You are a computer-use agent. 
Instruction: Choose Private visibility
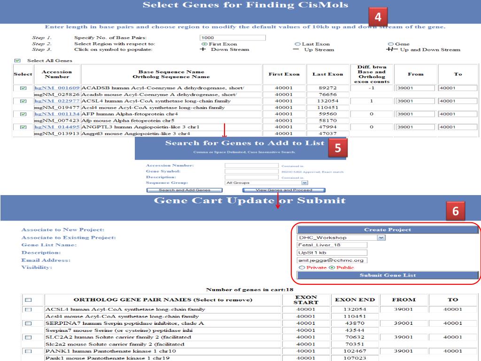click(x=302, y=267)
